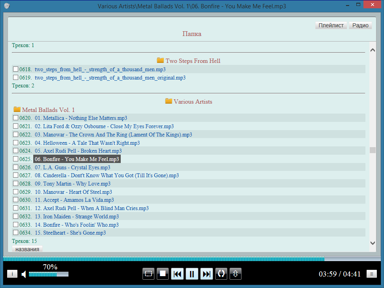384x288 pixels.
Task: Click the up-down arrows sort button
Action: click(x=236, y=274)
